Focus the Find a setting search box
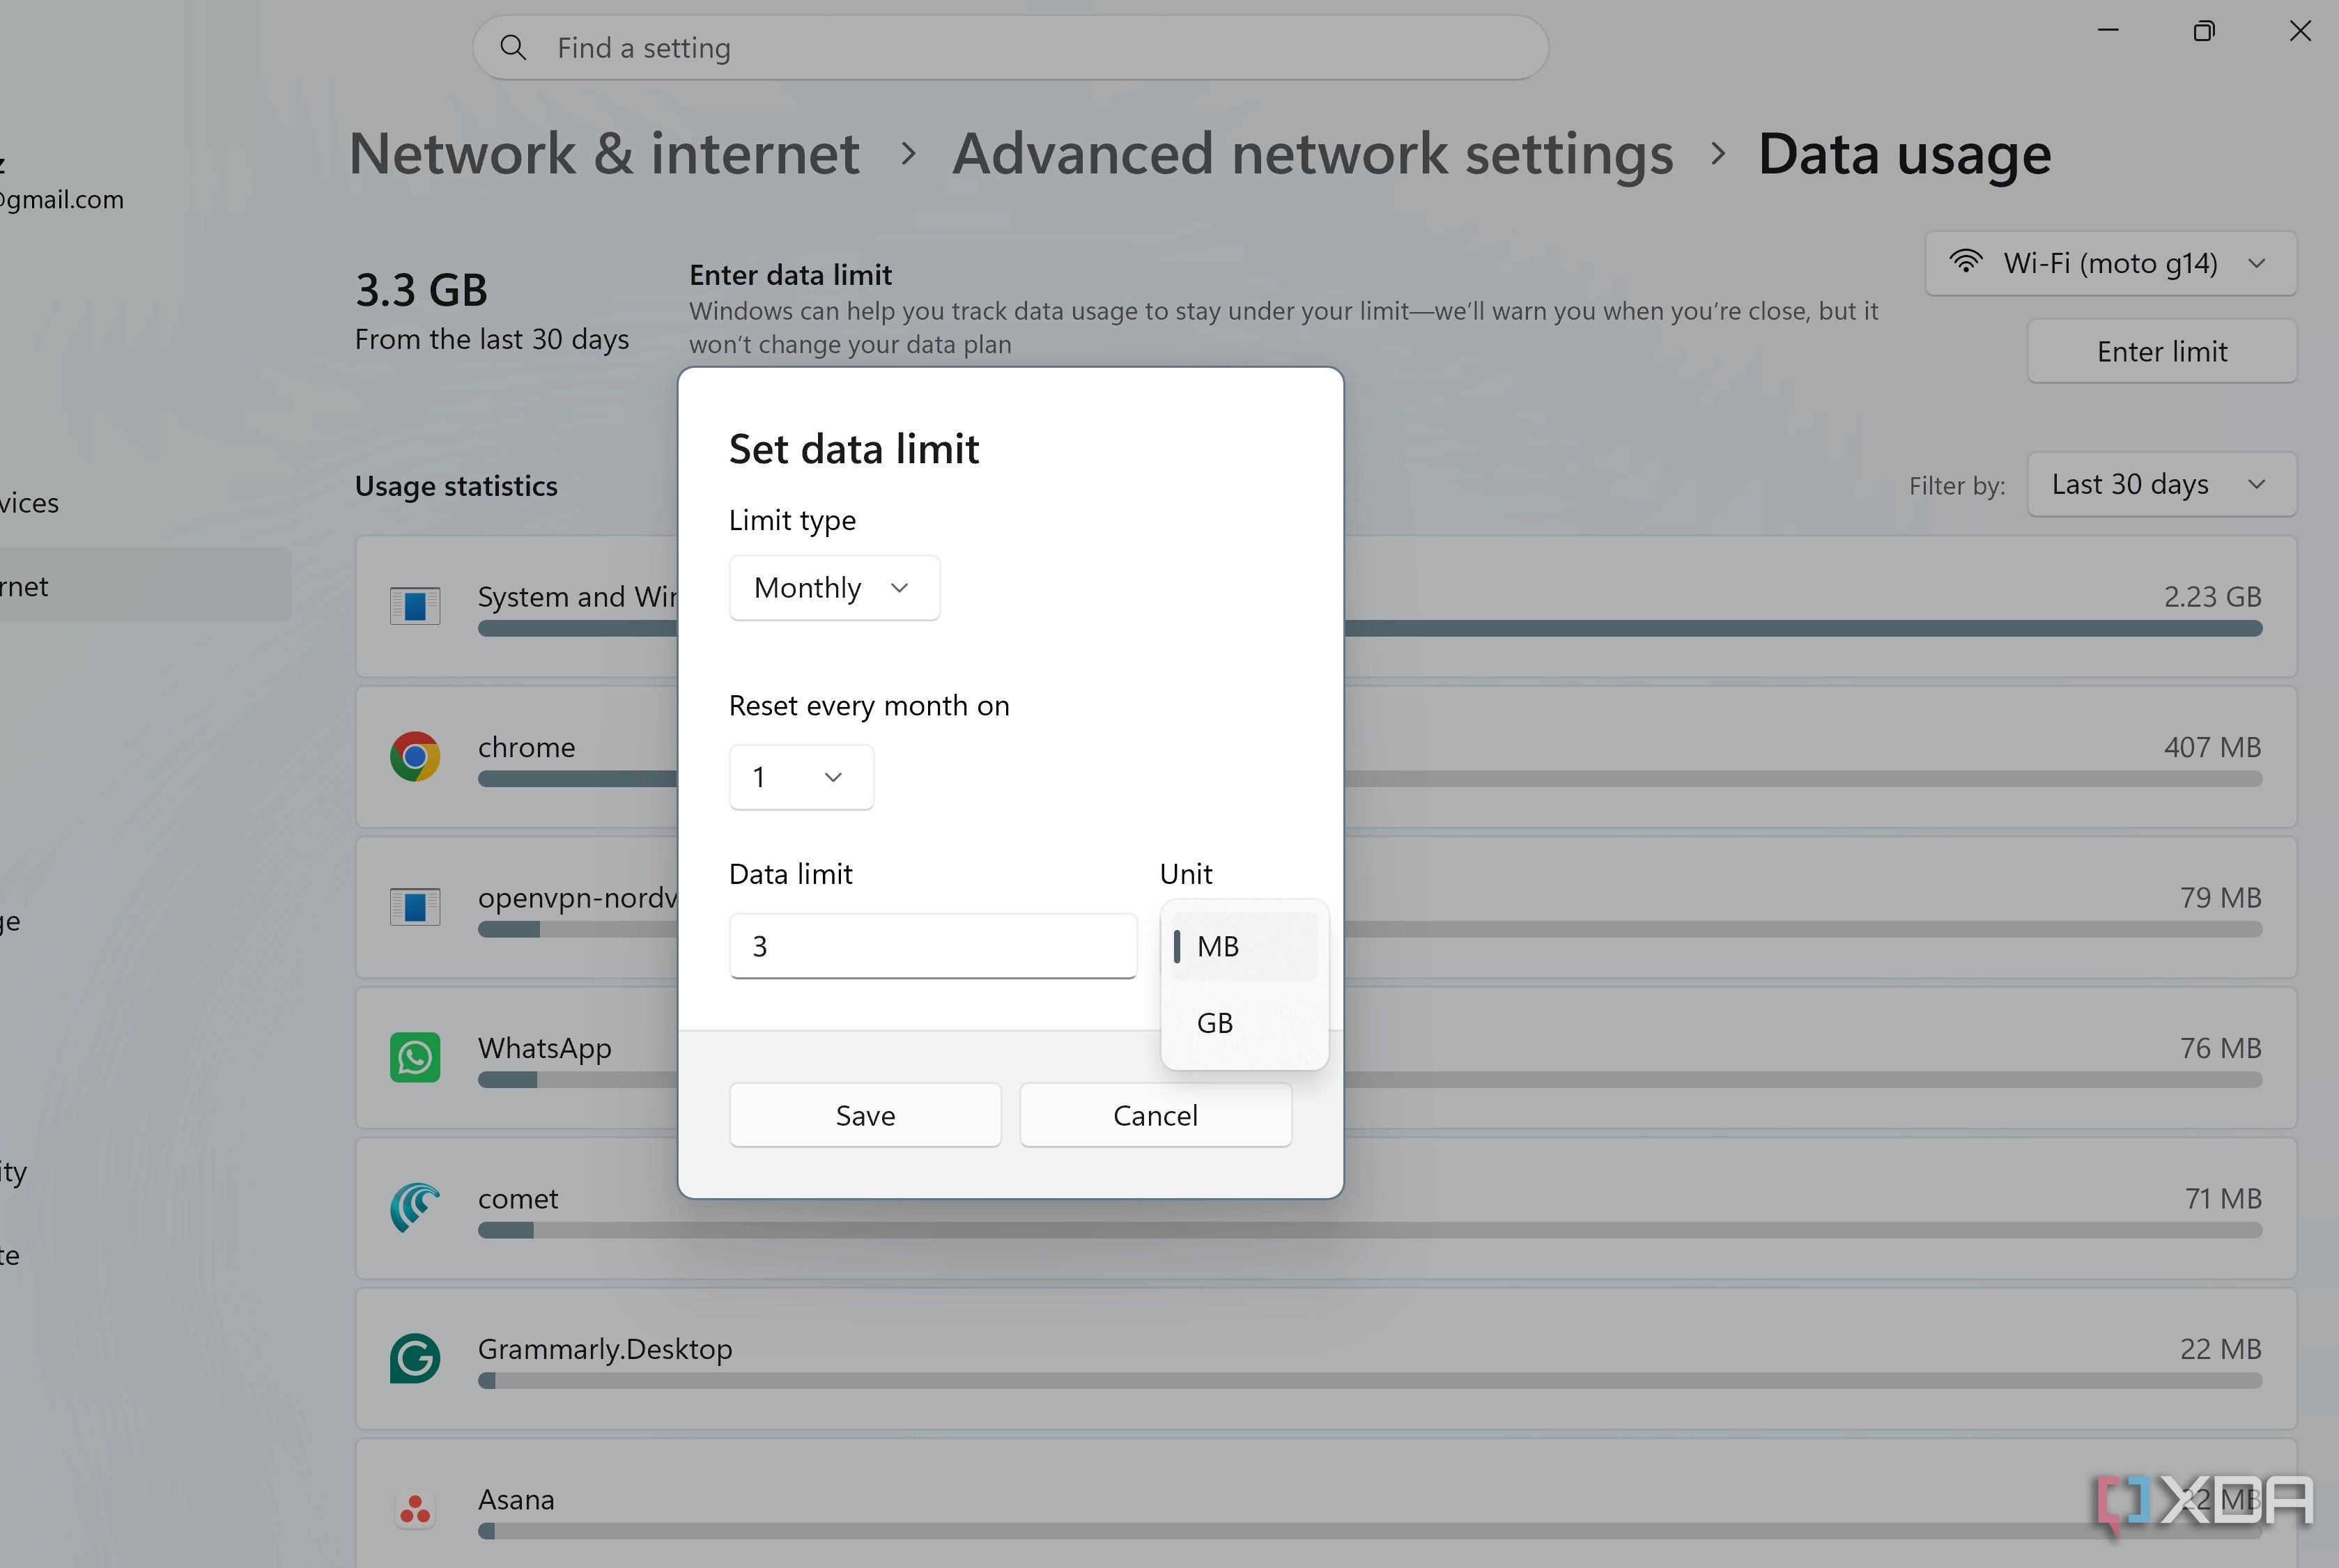The image size is (2339, 1568). click(x=1010, y=47)
